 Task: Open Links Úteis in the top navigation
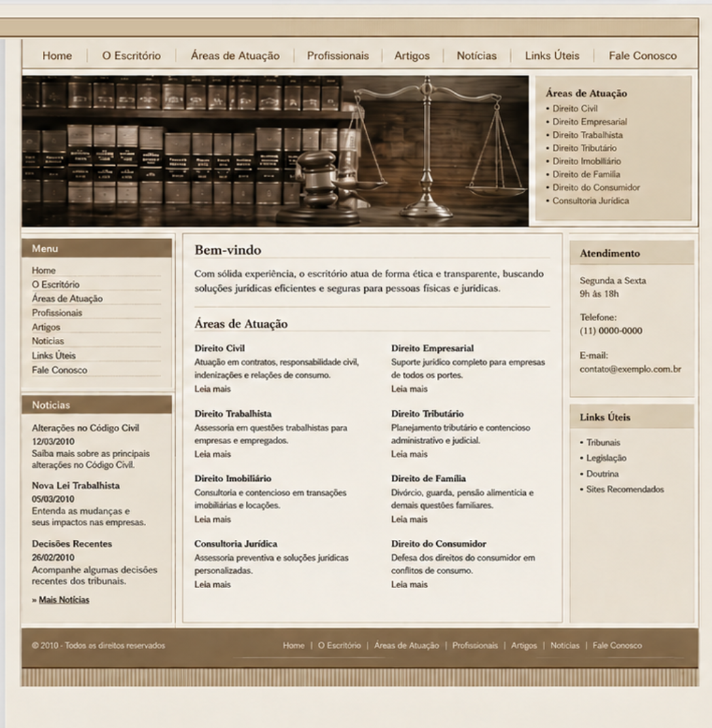click(x=552, y=56)
